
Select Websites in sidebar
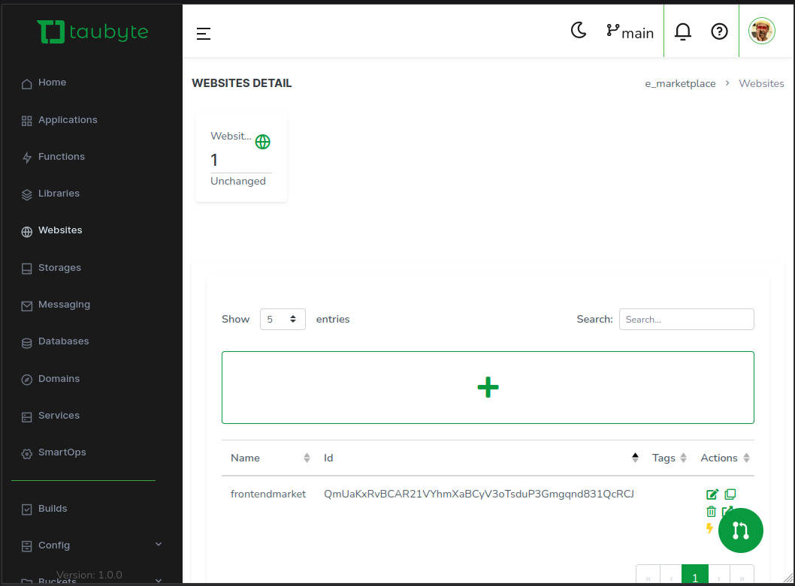60,230
